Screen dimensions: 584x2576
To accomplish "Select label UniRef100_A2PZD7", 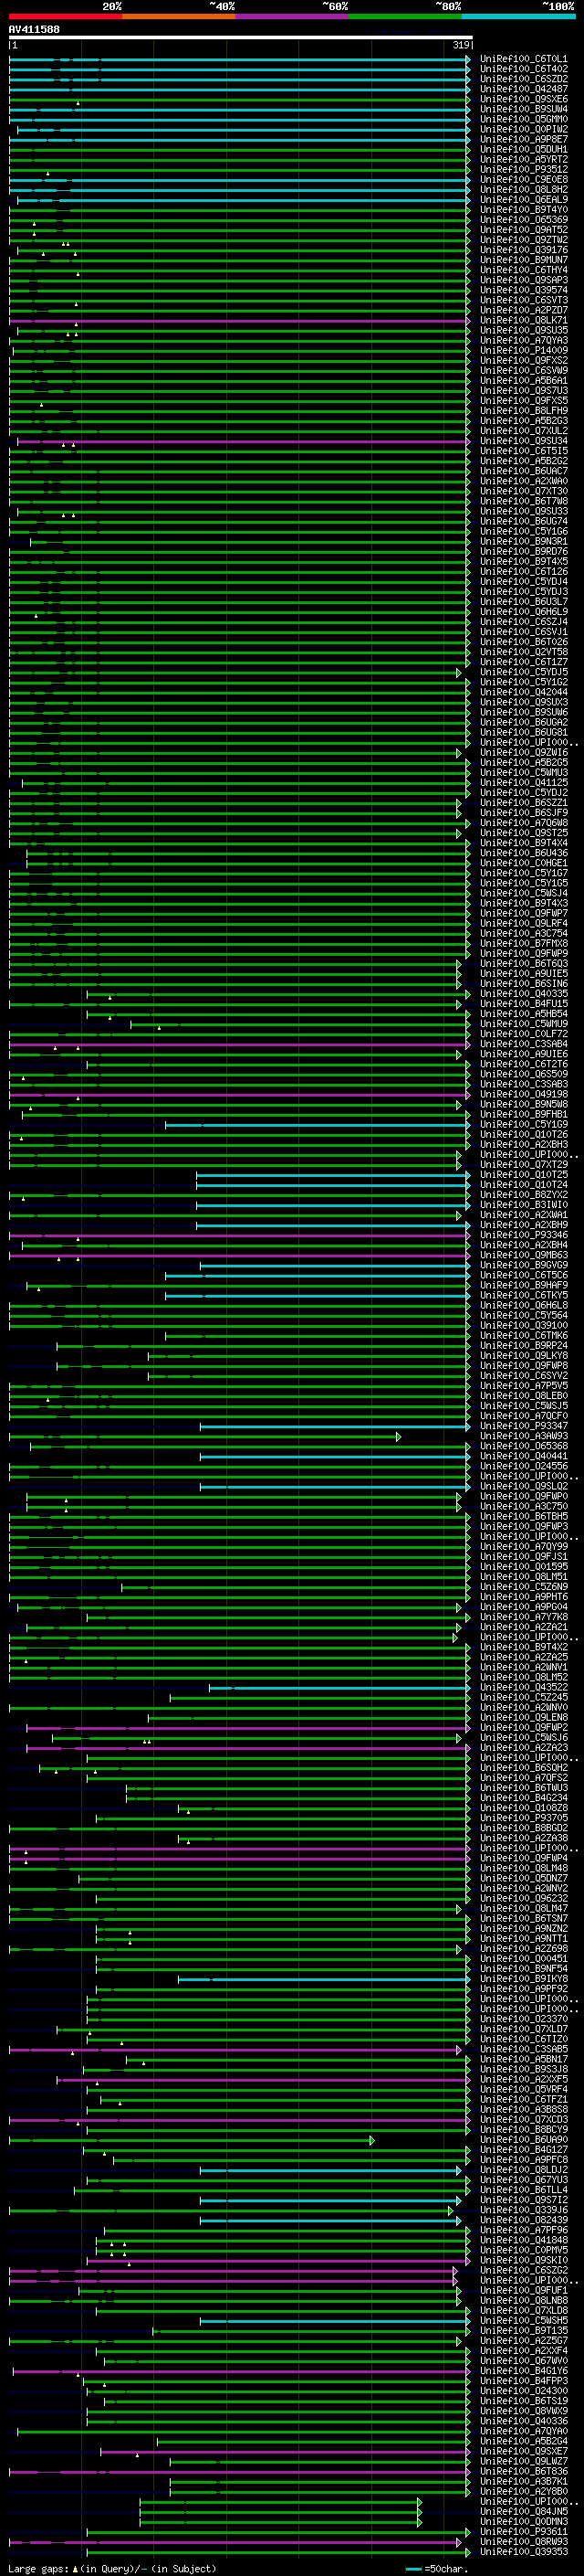I will pos(524,310).
